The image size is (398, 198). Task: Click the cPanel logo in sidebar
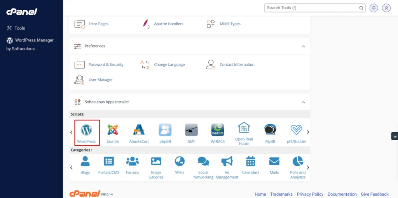[22, 12]
